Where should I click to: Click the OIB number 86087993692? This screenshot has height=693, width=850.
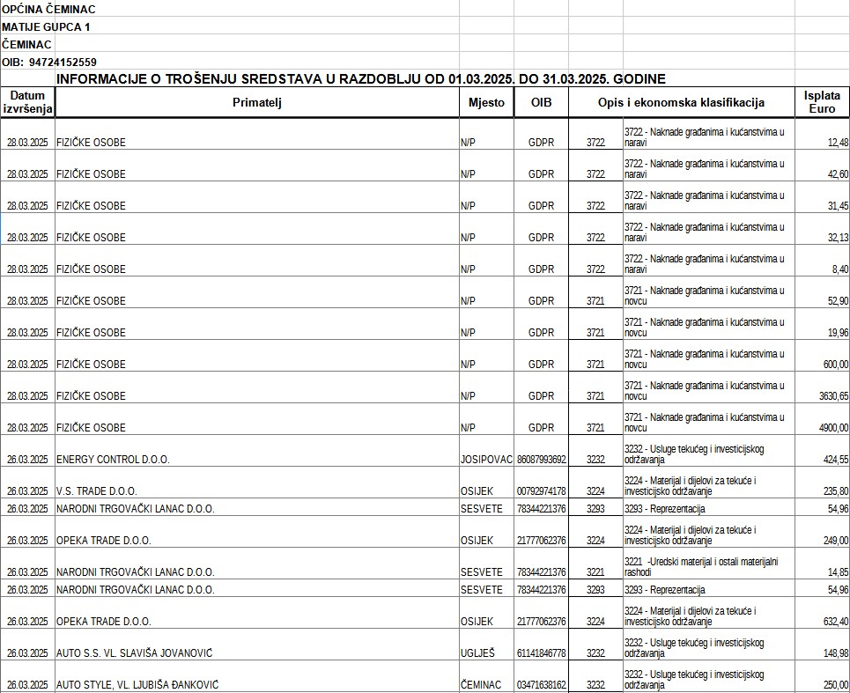pyautogui.click(x=541, y=459)
